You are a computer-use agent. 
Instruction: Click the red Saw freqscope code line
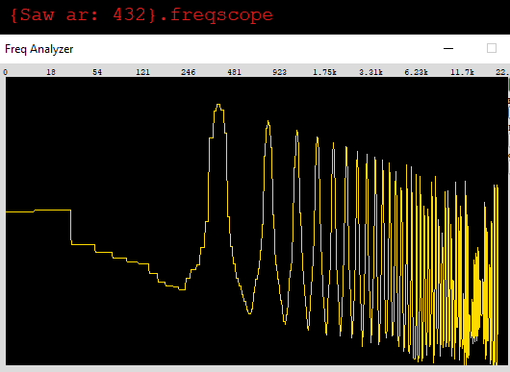click(x=141, y=15)
